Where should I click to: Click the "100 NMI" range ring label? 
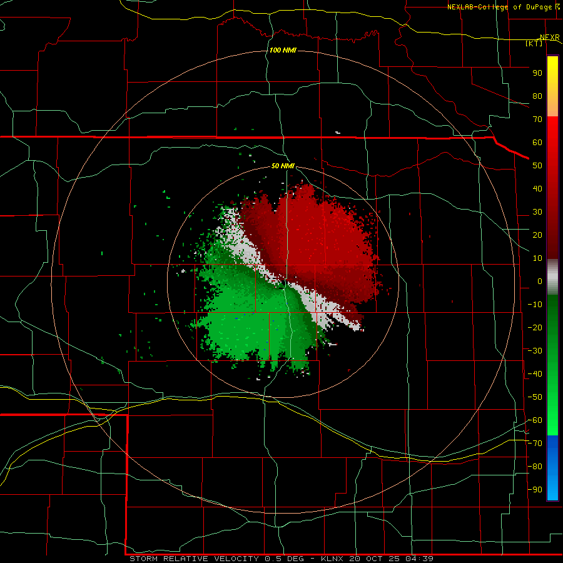(283, 50)
